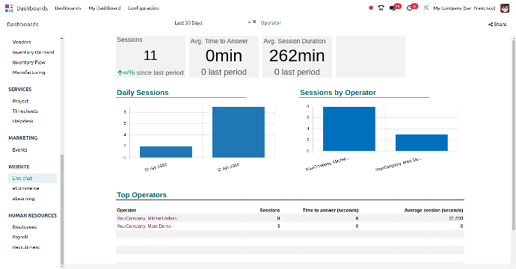Open the Dashboards top menu

(68, 8)
